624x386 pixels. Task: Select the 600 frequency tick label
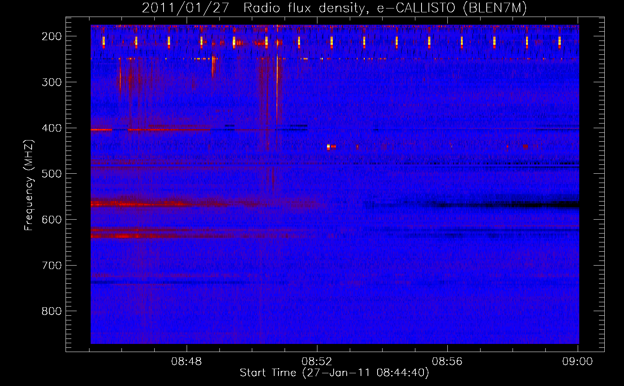pyautogui.click(x=52, y=220)
